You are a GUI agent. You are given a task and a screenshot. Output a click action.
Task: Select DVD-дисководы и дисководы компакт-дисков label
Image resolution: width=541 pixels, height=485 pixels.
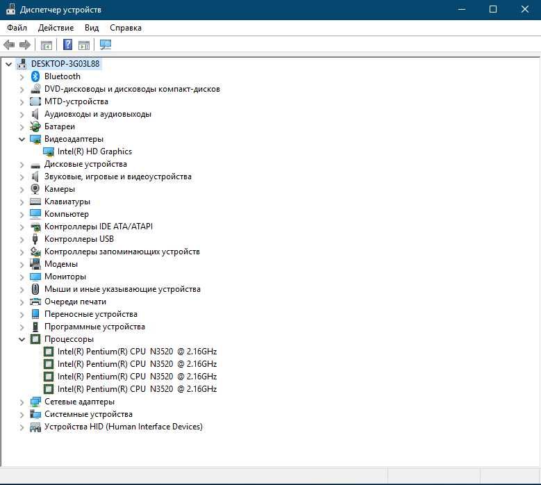[132, 89]
